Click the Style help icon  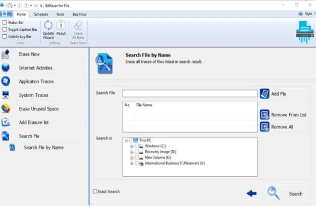tap(300, 14)
